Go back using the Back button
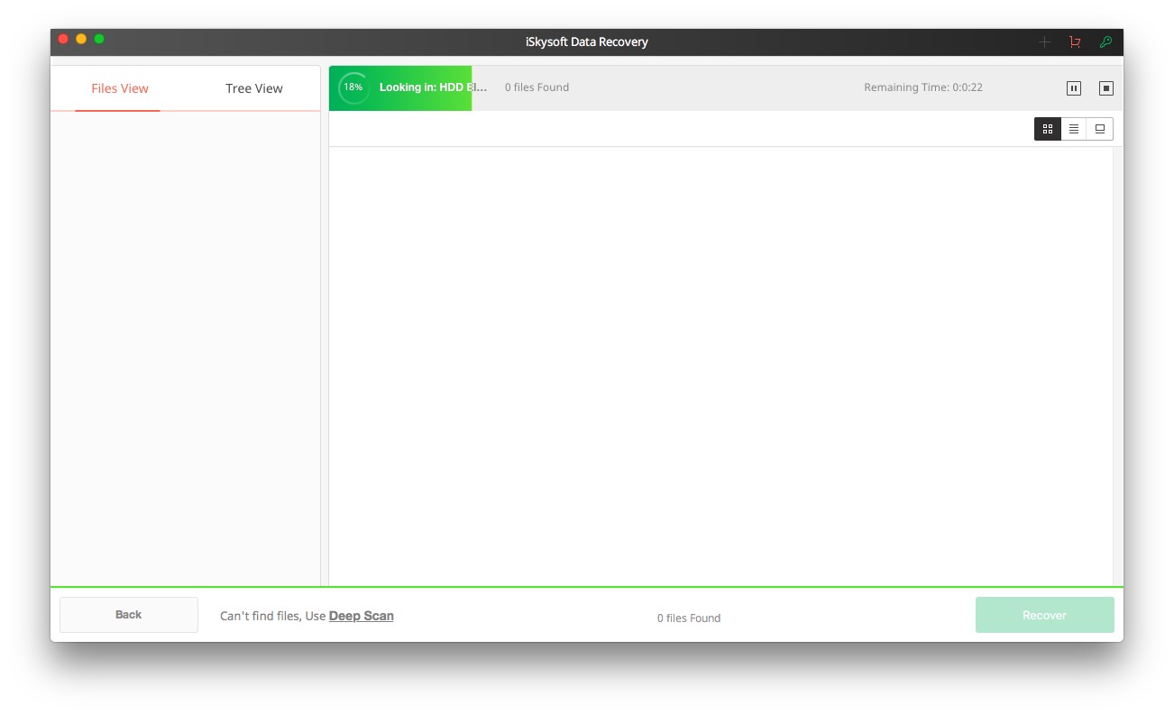This screenshot has height=714, width=1174. click(128, 615)
